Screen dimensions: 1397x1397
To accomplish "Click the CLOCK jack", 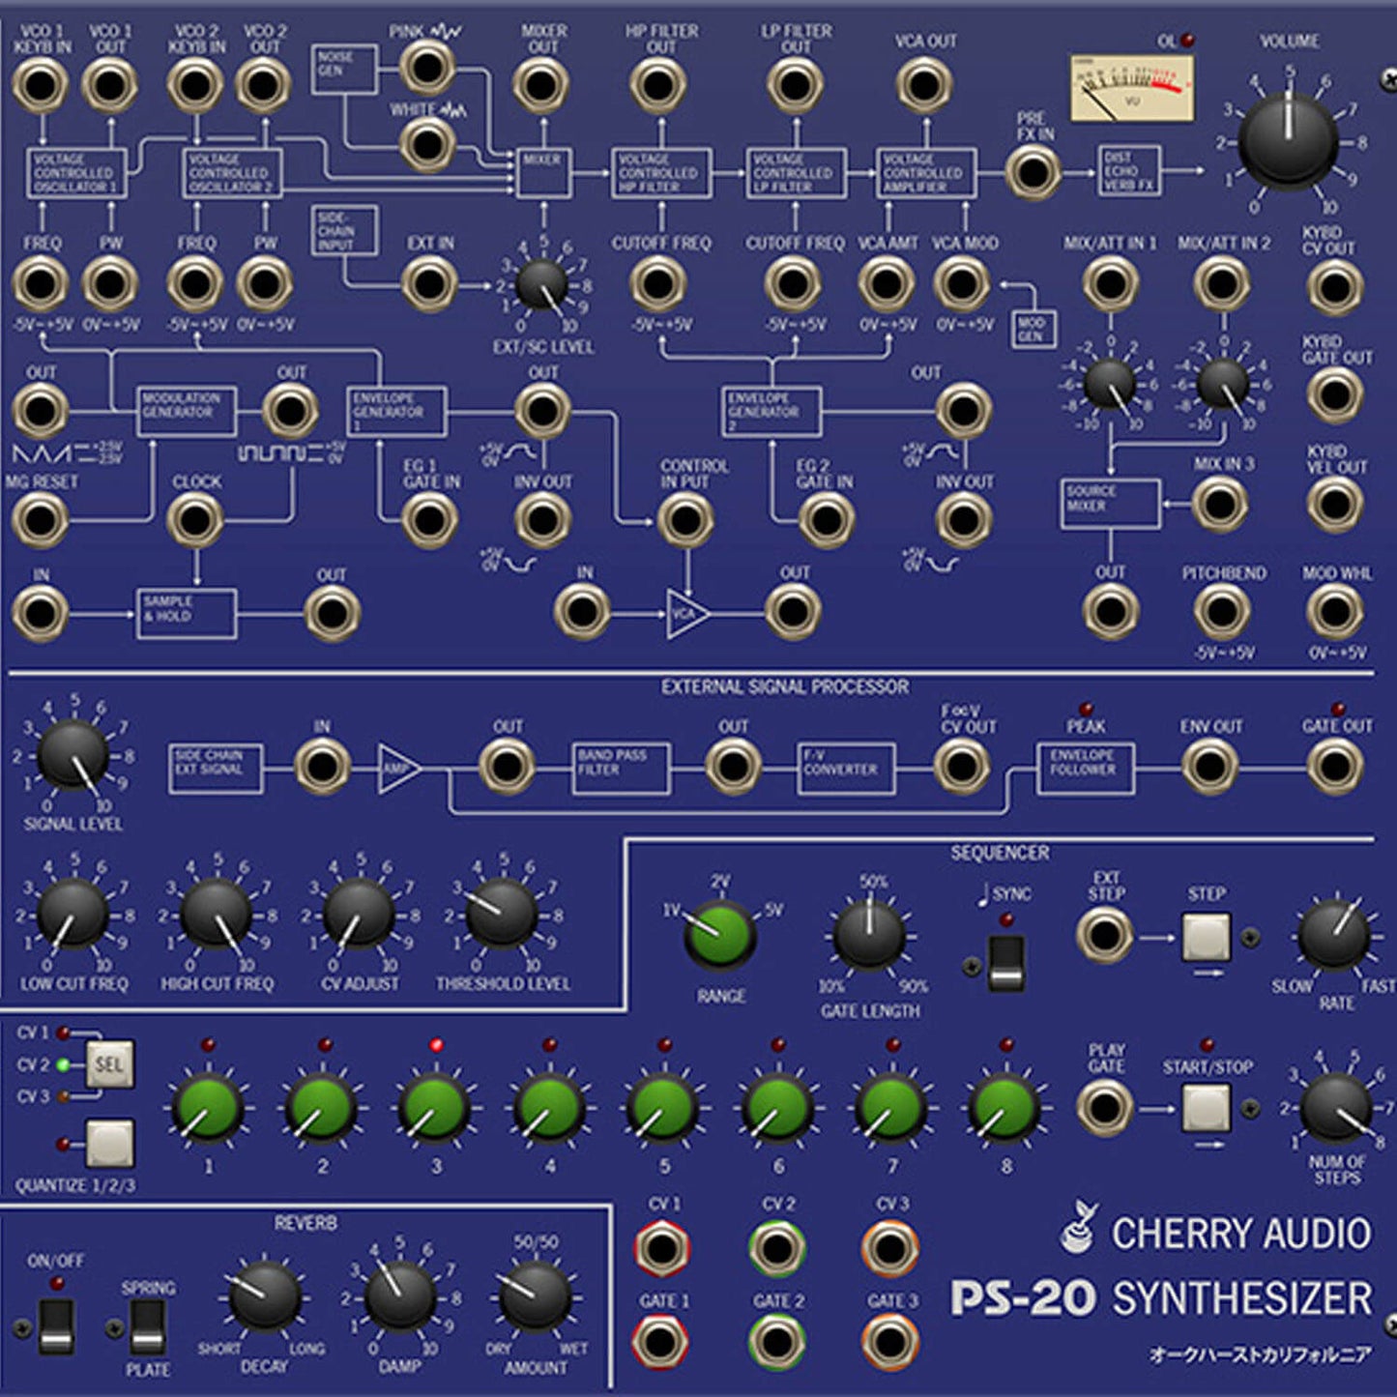I will coord(195,520).
